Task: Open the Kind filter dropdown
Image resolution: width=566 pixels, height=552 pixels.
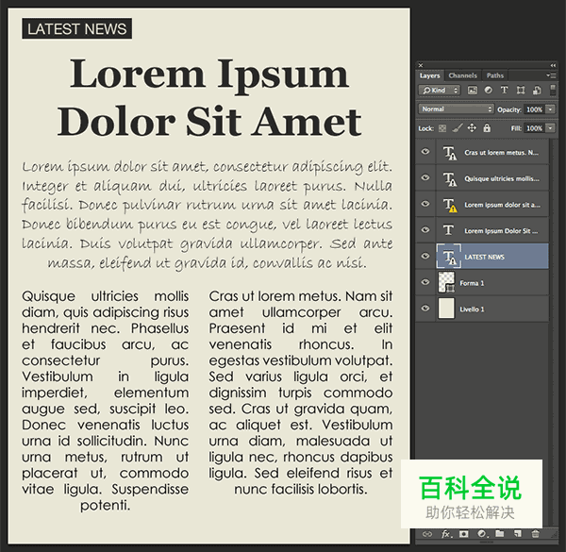Action: [440, 91]
